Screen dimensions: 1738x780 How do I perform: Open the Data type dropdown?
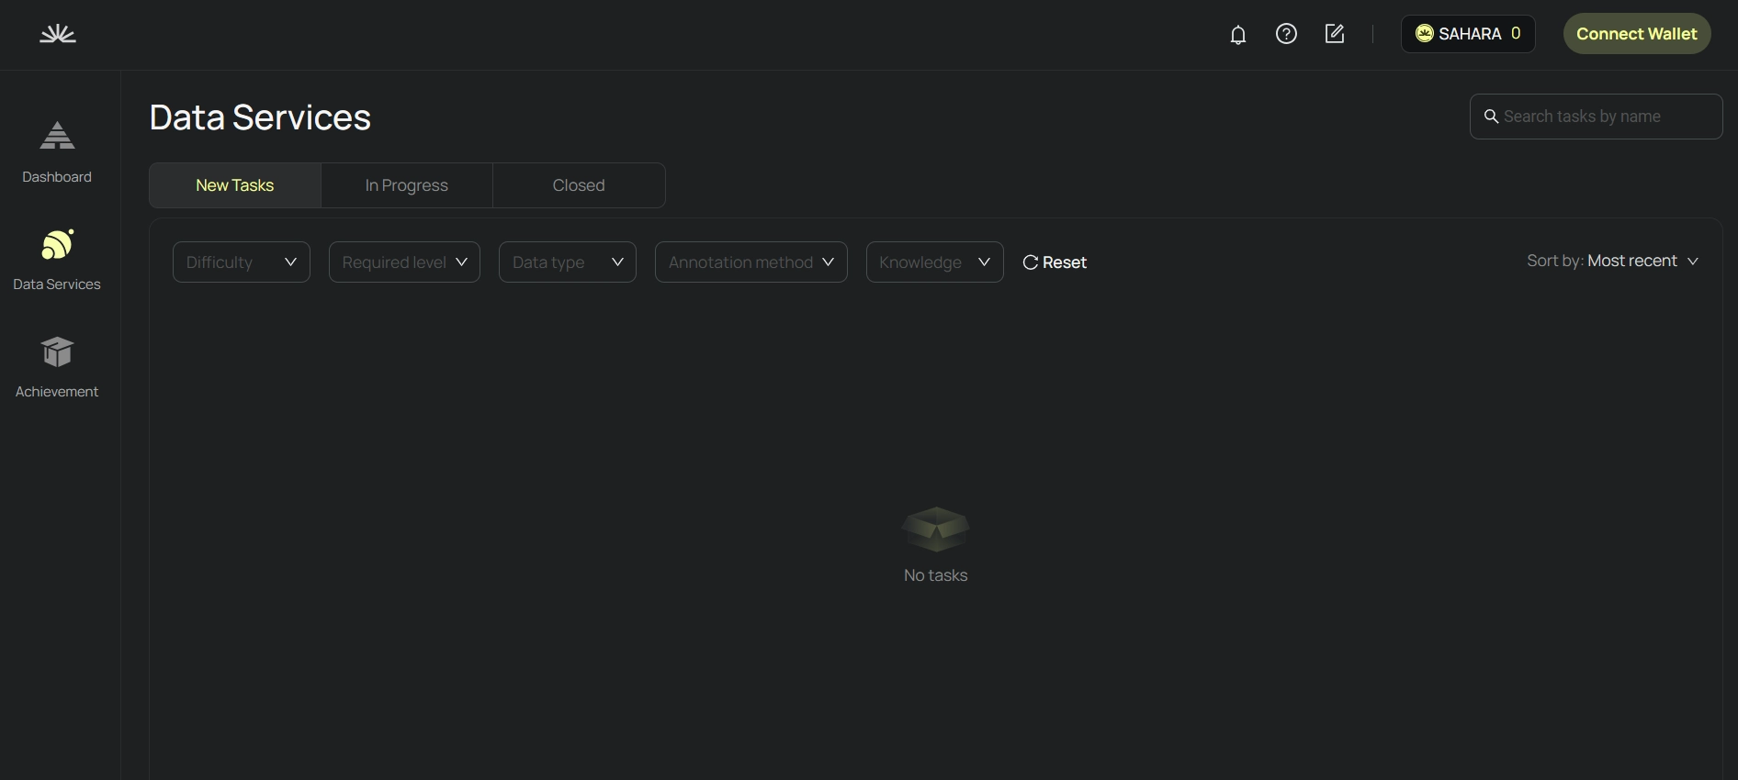pyautogui.click(x=568, y=262)
